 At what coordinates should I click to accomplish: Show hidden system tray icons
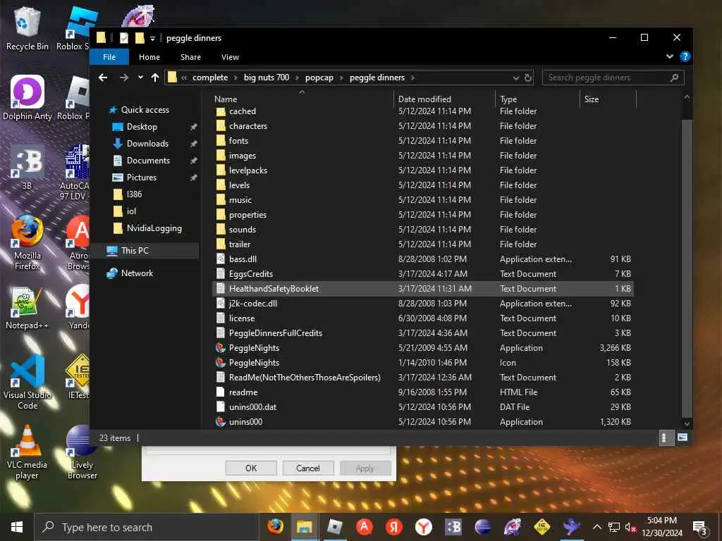596,527
